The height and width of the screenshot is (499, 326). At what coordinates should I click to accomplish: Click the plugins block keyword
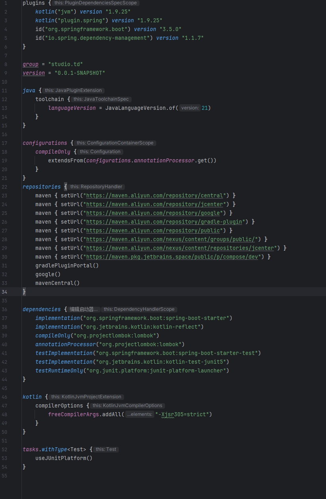(x=34, y=3)
